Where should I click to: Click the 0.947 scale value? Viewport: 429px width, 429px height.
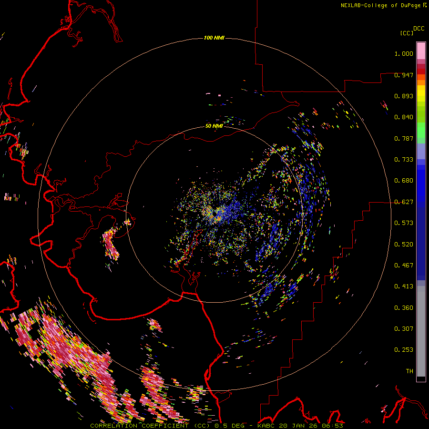pyautogui.click(x=404, y=75)
